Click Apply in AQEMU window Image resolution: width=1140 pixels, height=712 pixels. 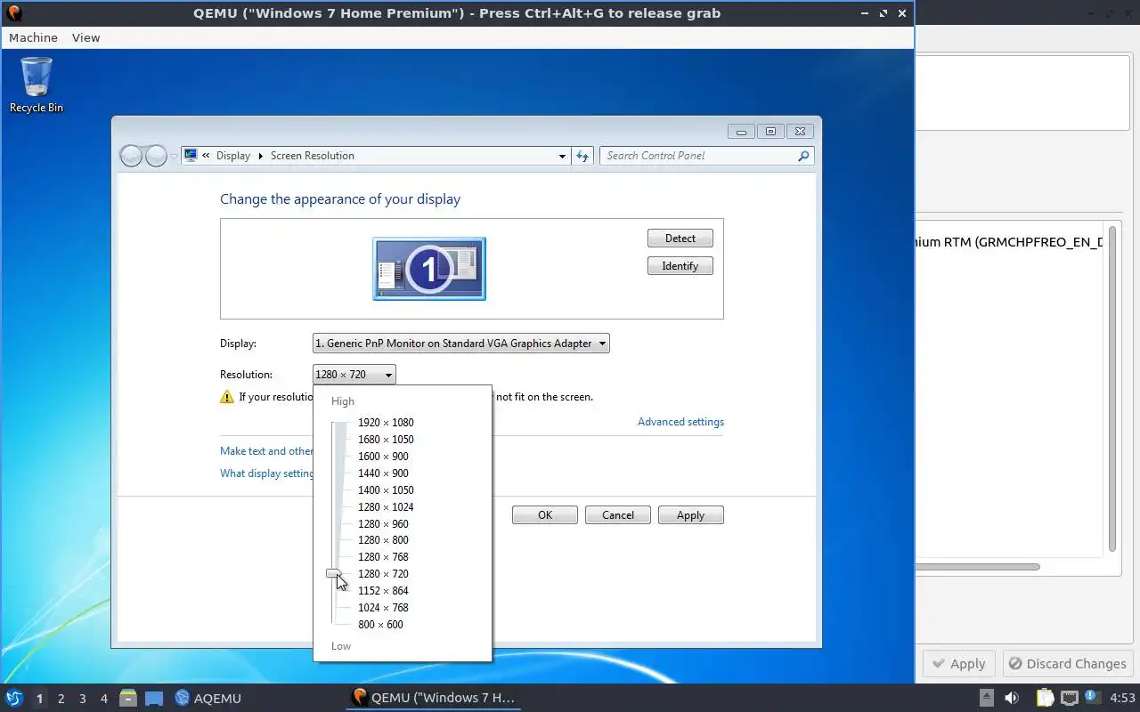958,664
